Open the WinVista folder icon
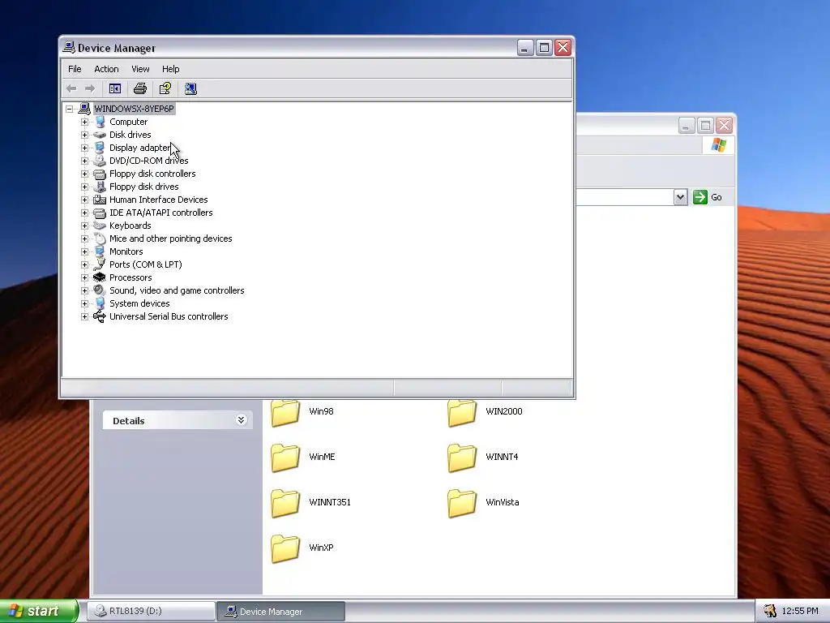830x623 pixels. click(x=462, y=503)
